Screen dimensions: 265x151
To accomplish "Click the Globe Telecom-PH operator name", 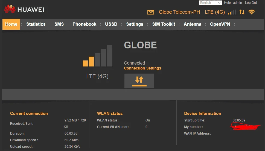I will pyautogui.click(x=179, y=12).
